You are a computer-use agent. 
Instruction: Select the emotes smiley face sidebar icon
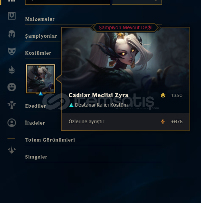point(12,87)
